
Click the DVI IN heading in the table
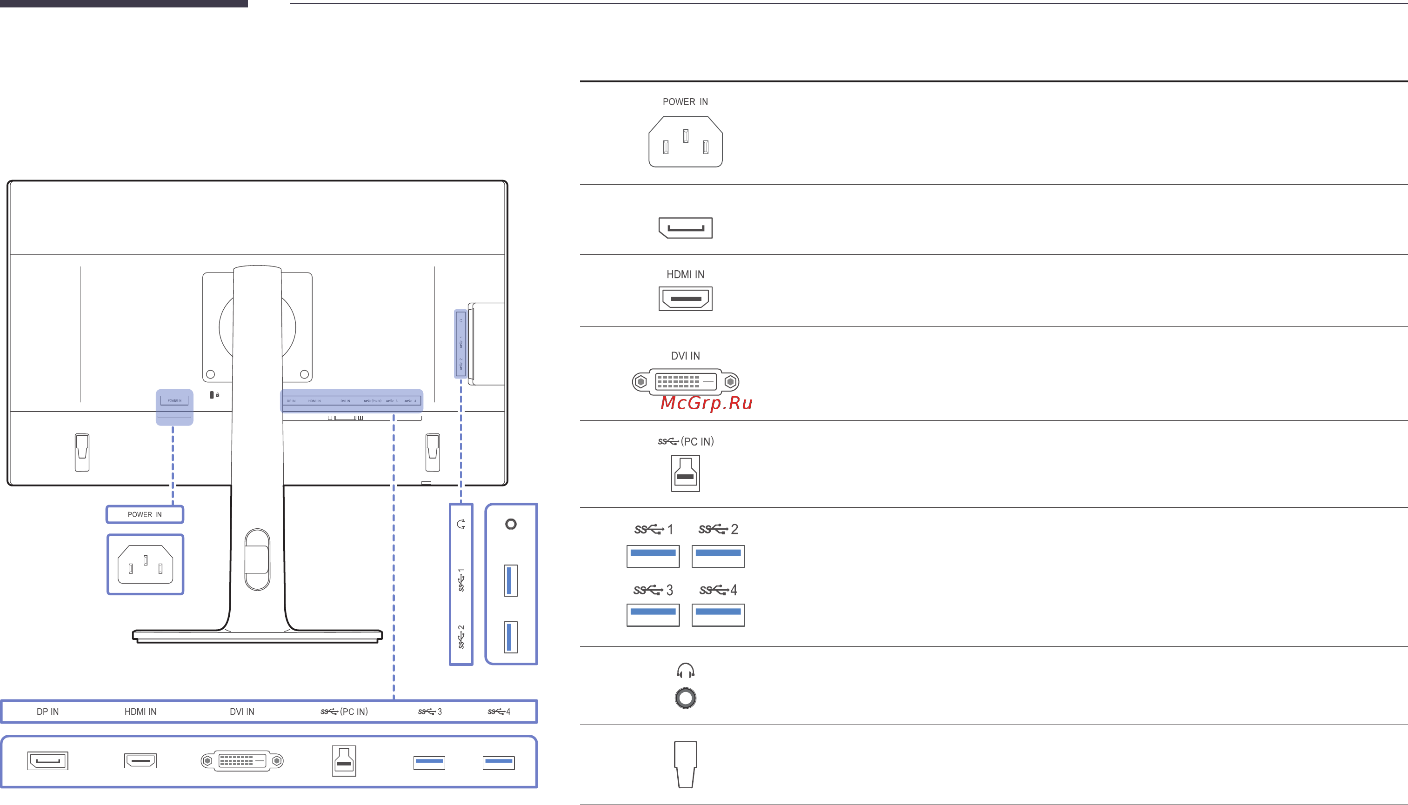[x=685, y=356]
